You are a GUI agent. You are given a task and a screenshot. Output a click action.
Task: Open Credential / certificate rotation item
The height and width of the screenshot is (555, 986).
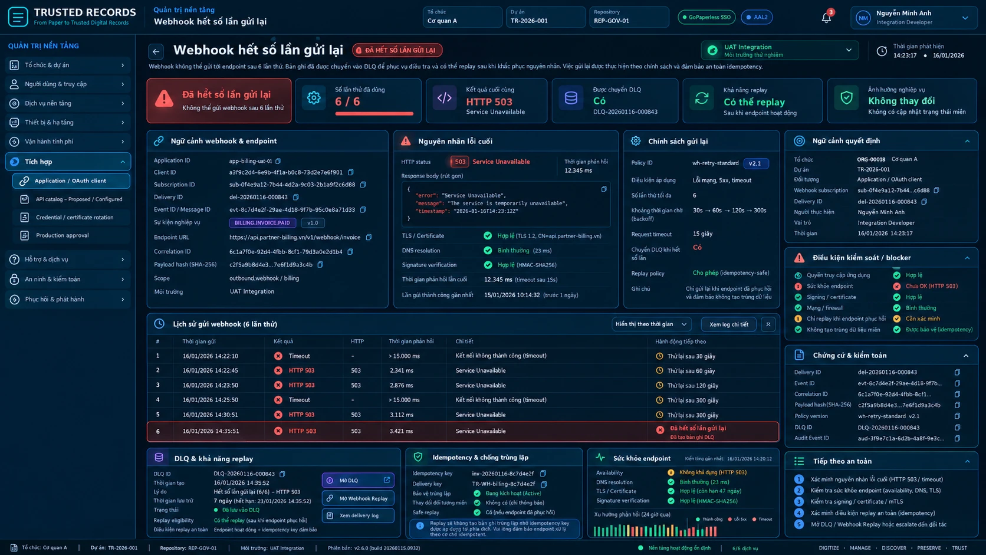click(x=71, y=217)
